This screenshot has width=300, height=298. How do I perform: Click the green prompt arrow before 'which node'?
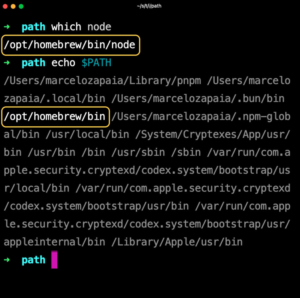click(7, 26)
